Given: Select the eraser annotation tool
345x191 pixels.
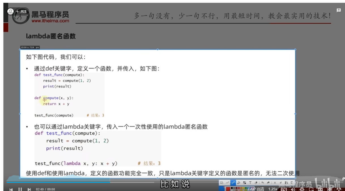Looking at the screenshot, I should (x=256, y=183).
